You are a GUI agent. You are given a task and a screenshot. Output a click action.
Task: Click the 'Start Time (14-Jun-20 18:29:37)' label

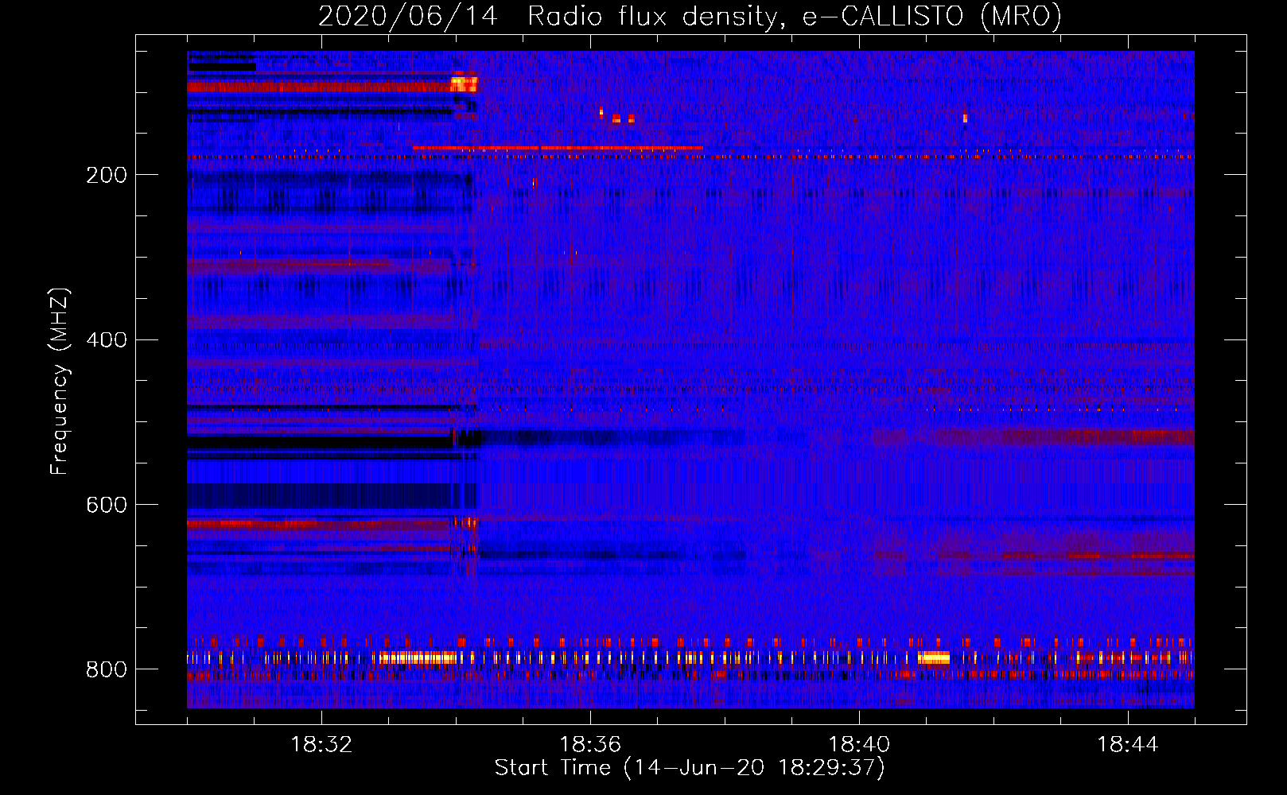coord(690,768)
